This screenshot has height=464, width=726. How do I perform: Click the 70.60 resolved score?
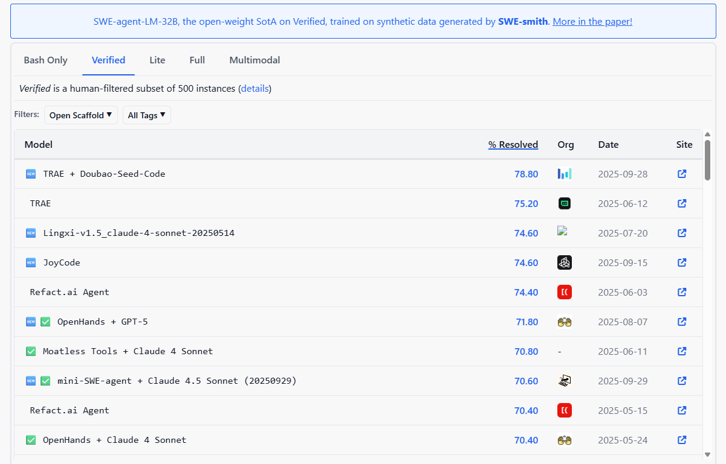[x=526, y=381]
